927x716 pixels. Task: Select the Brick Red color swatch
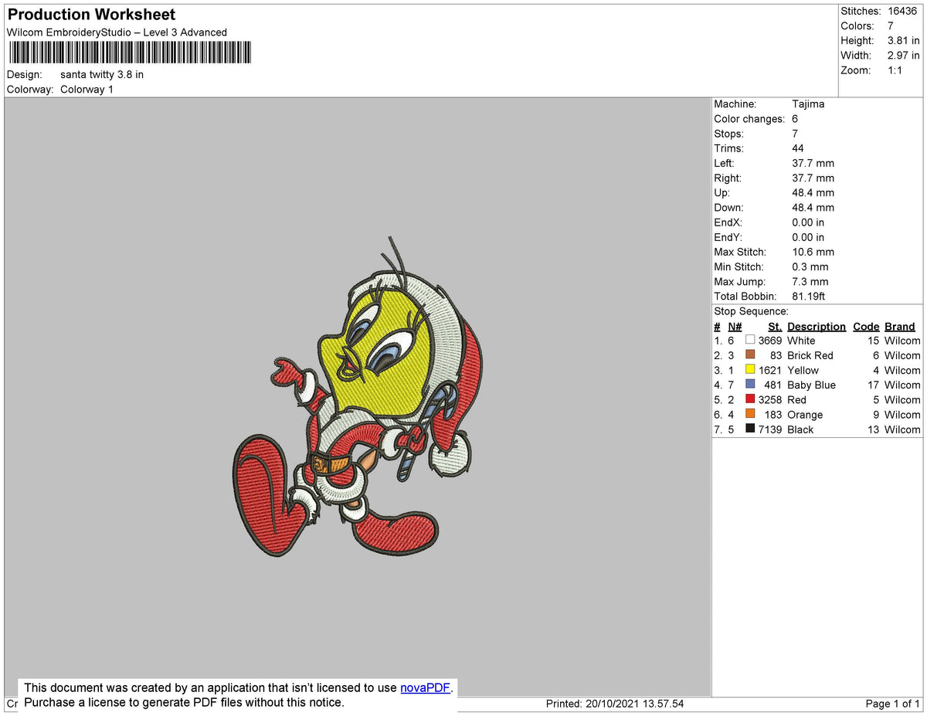click(x=750, y=355)
